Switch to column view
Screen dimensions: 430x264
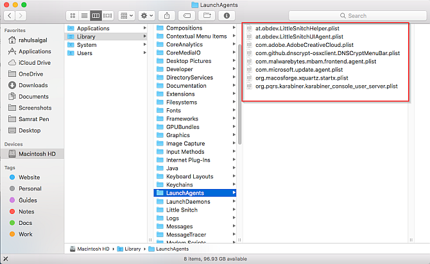[x=96, y=15]
